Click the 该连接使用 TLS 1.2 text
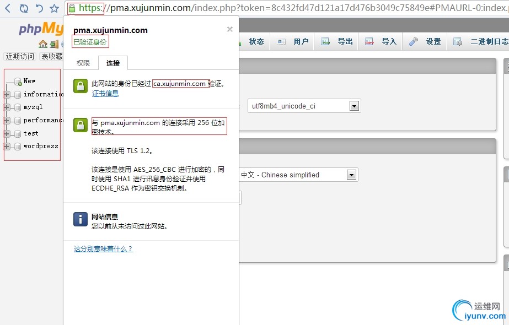The width and height of the screenshot is (509, 325). 122,151
